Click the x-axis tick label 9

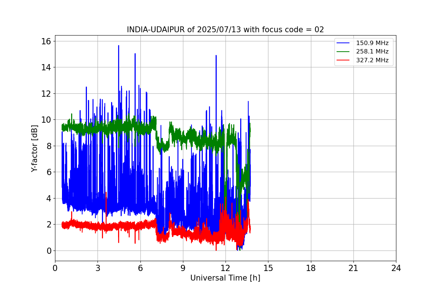pos(183,268)
